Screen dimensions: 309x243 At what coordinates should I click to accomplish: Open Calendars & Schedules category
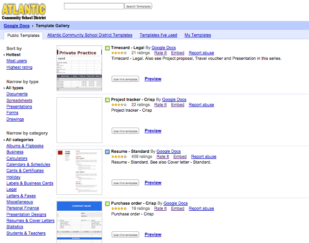pos(28,164)
